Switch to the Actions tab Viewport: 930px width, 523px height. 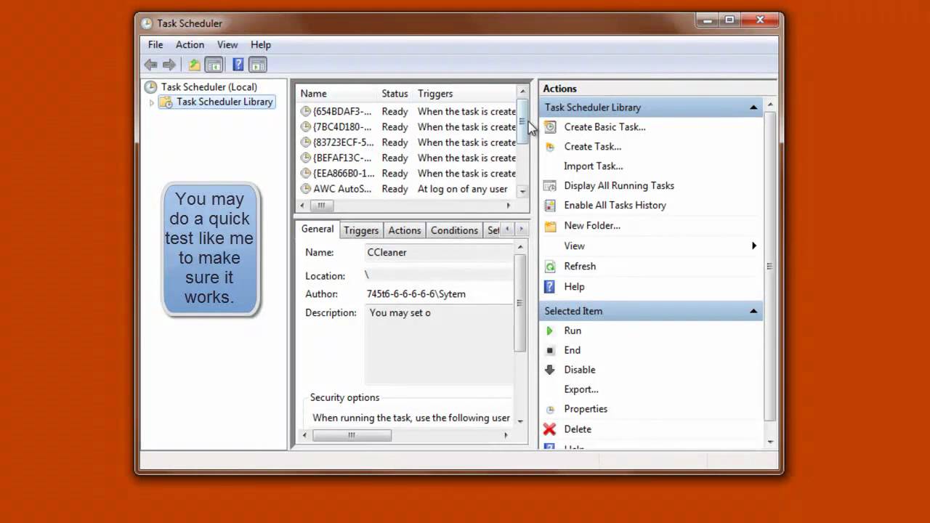(x=405, y=230)
